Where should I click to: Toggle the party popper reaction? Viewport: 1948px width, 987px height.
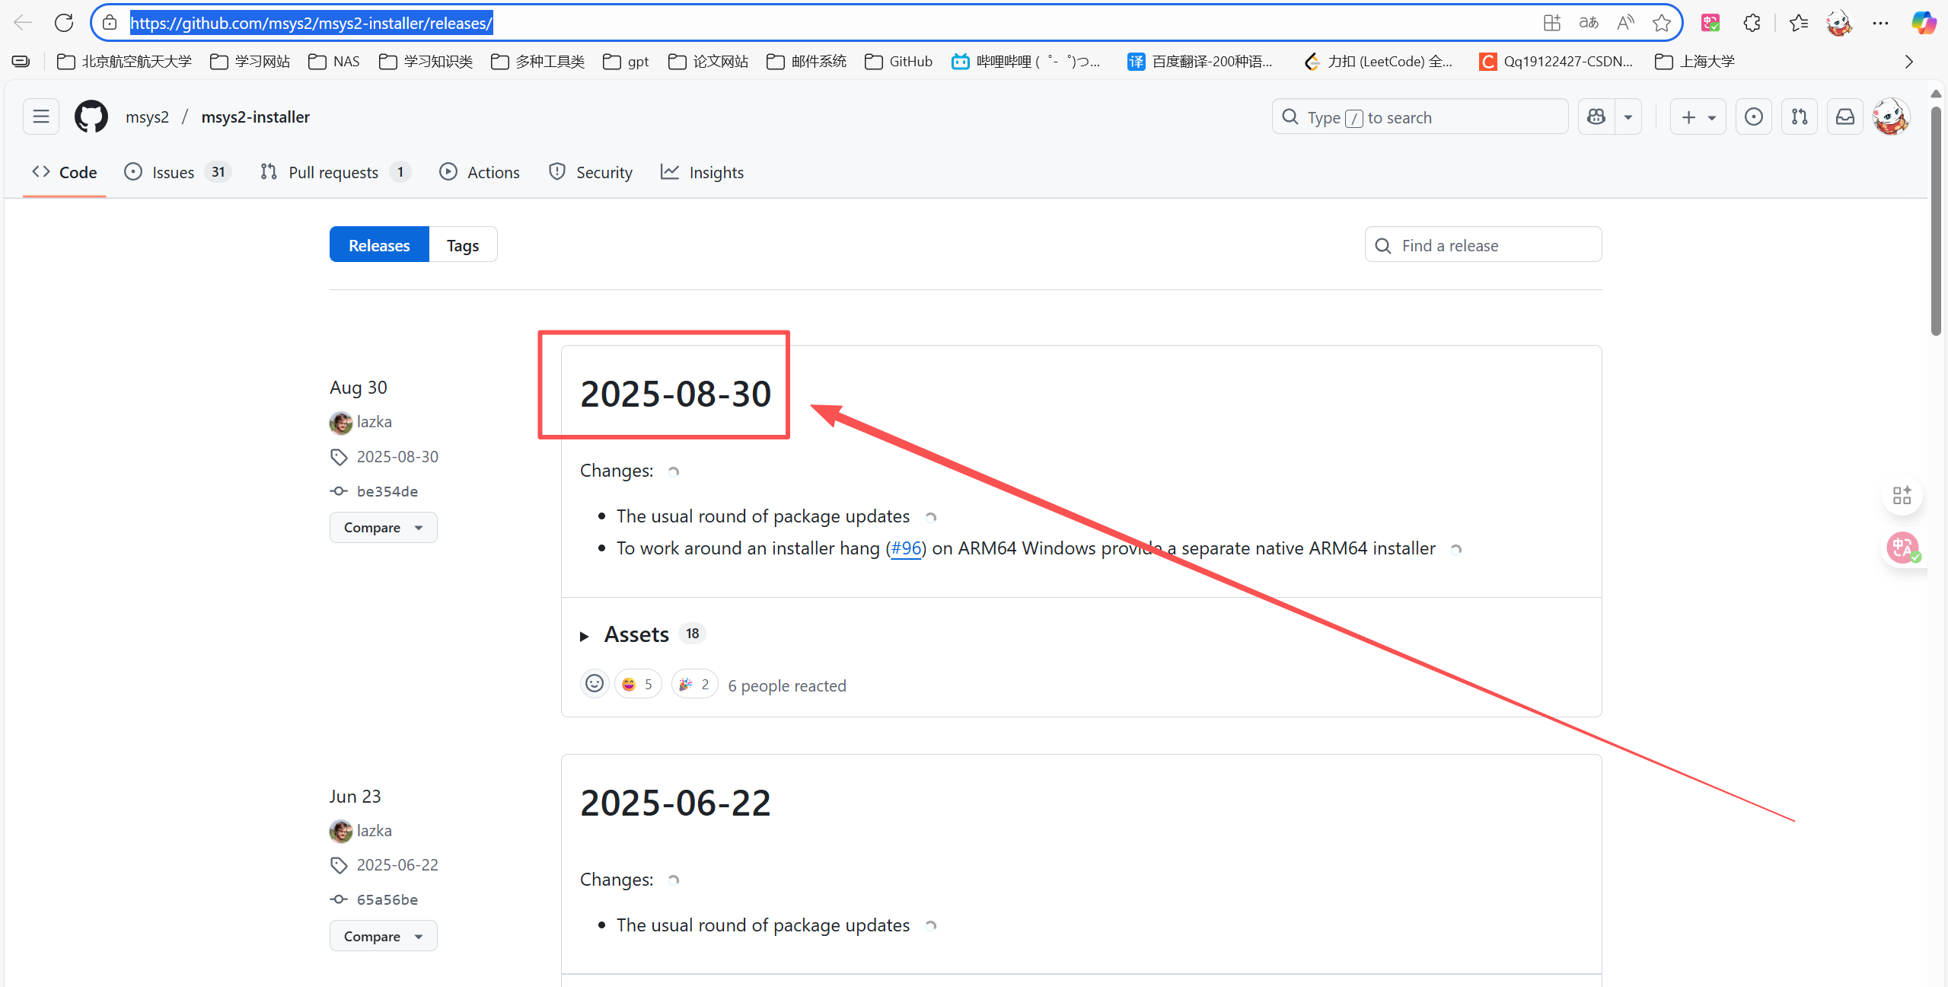click(x=694, y=684)
